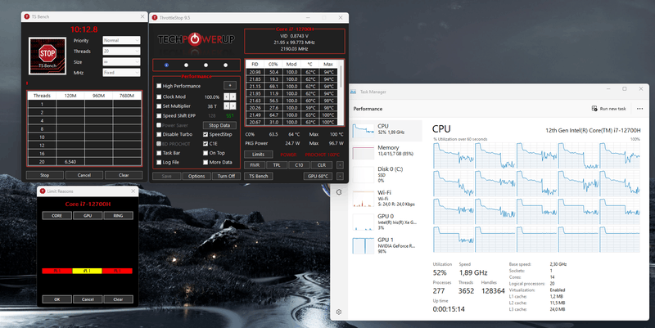Enable the Log File checkbox

pyautogui.click(x=159, y=162)
